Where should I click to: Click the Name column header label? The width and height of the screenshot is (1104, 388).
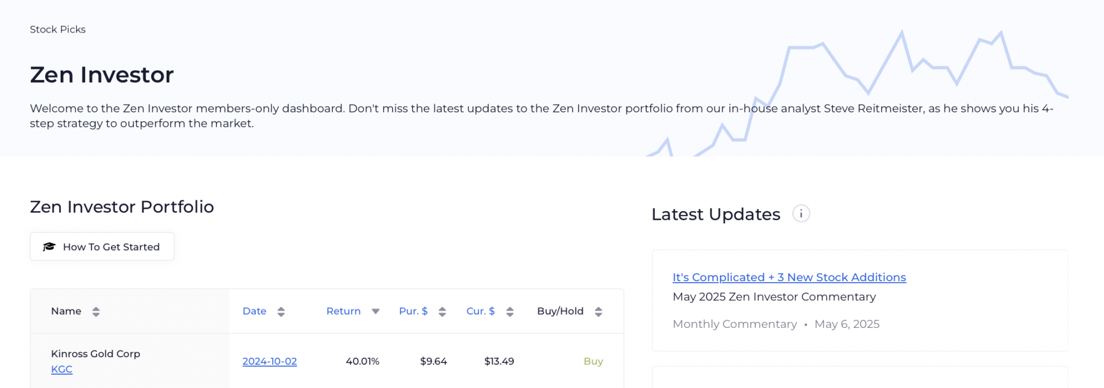[66, 311]
